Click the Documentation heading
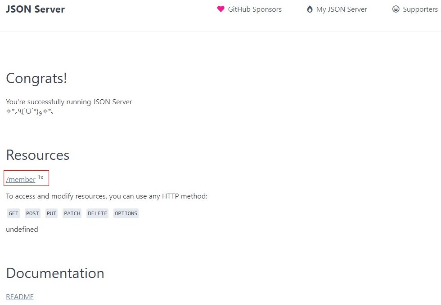 coord(55,273)
